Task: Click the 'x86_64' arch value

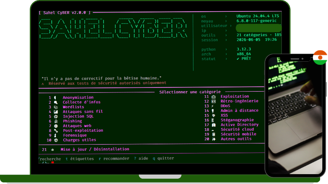Action: click(244, 54)
